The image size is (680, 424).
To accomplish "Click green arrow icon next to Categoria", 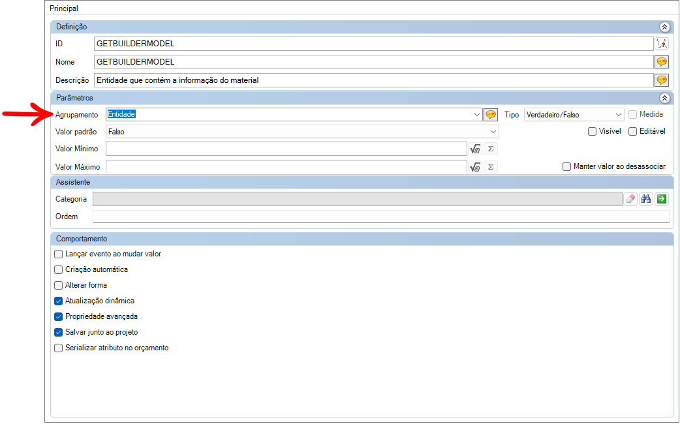I will click(x=661, y=199).
